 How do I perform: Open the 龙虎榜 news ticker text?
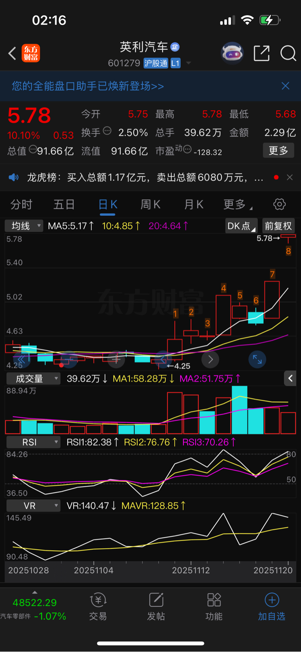(145, 178)
